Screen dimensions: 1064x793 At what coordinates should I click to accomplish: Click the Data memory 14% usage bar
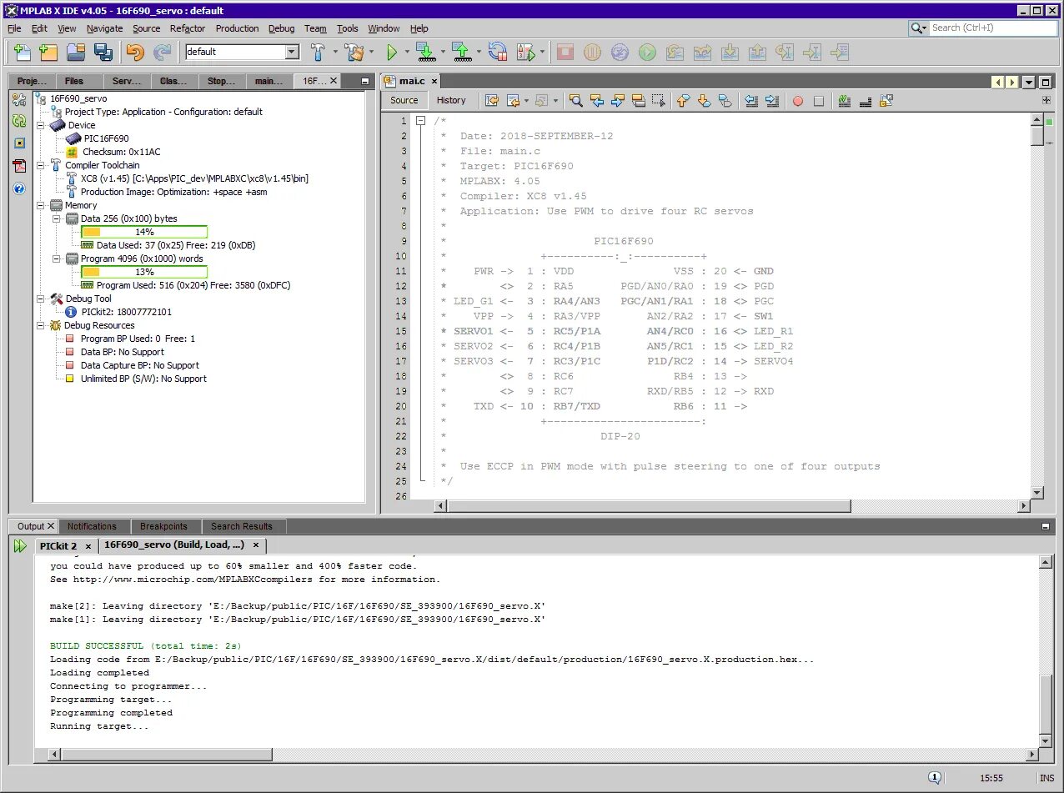click(144, 232)
